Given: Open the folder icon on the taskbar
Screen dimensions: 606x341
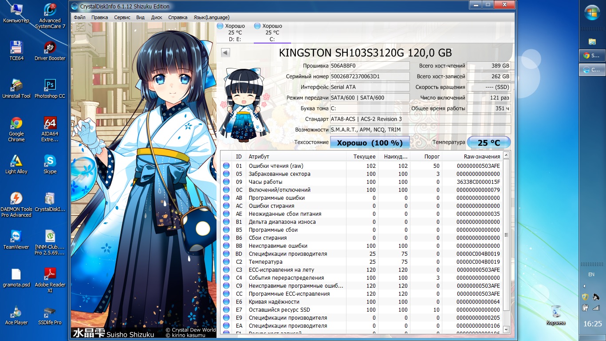Looking at the screenshot, I should [x=592, y=42].
